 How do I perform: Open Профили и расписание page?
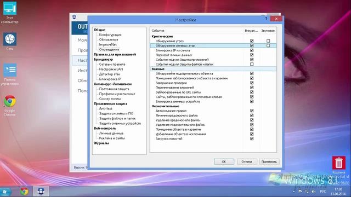[117, 94]
